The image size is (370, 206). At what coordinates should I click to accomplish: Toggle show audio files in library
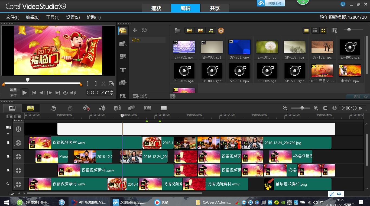coord(211,31)
